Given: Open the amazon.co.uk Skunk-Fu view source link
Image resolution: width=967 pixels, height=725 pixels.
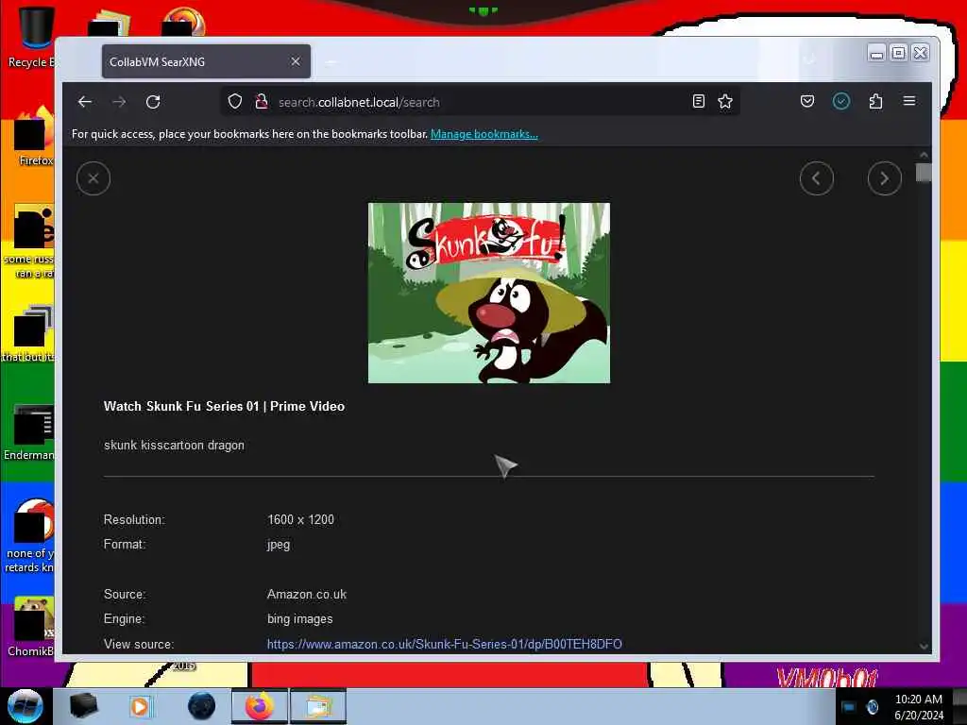Looking at the screenshot, I should coord(444,644).
